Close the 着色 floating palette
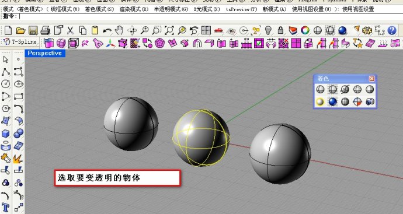This screenshot has height=214, width=403. click(371, 79)
